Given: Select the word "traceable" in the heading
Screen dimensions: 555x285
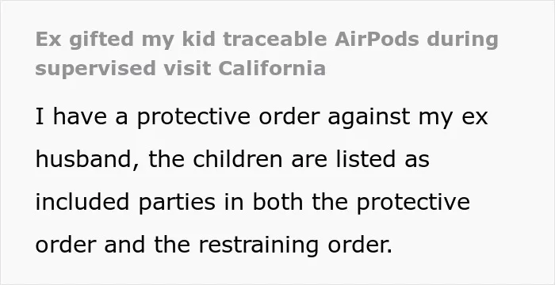Looking at the screenshot, I should click(x=275, y=39).
